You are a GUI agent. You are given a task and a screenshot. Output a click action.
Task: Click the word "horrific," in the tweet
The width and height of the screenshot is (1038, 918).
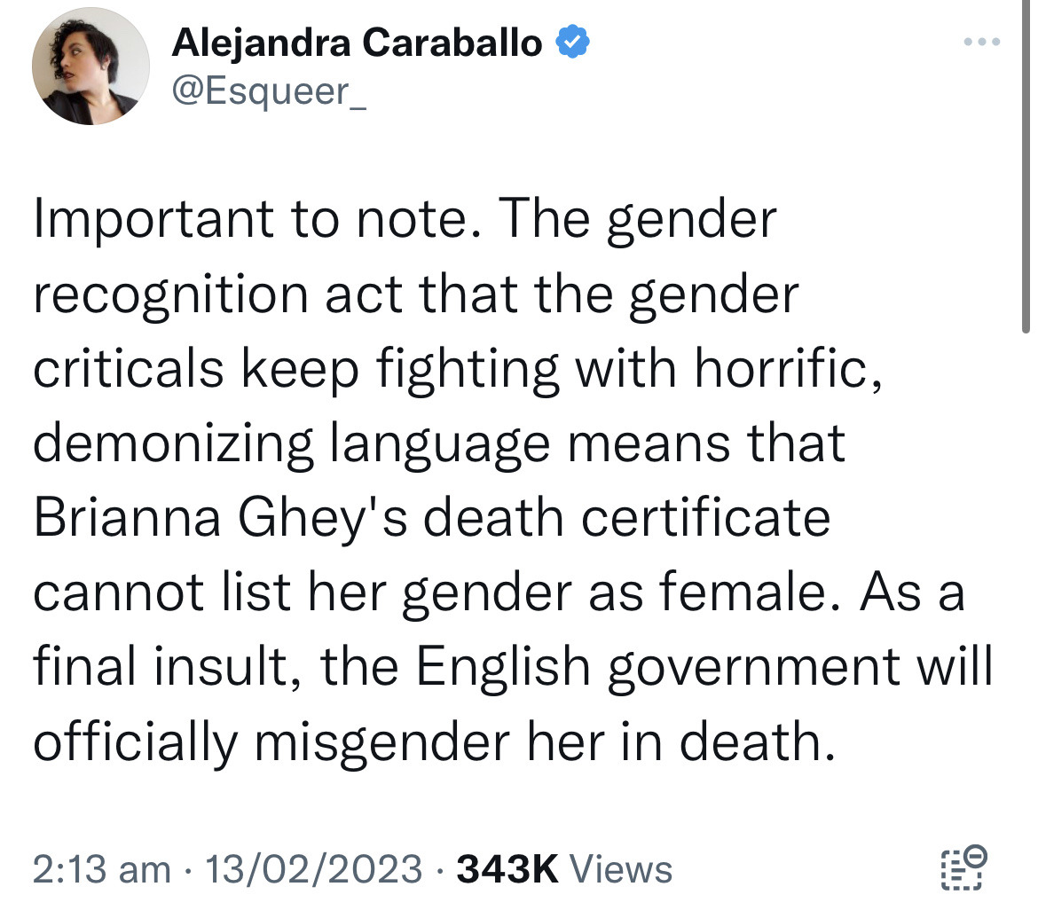click(x=789, y=369)
